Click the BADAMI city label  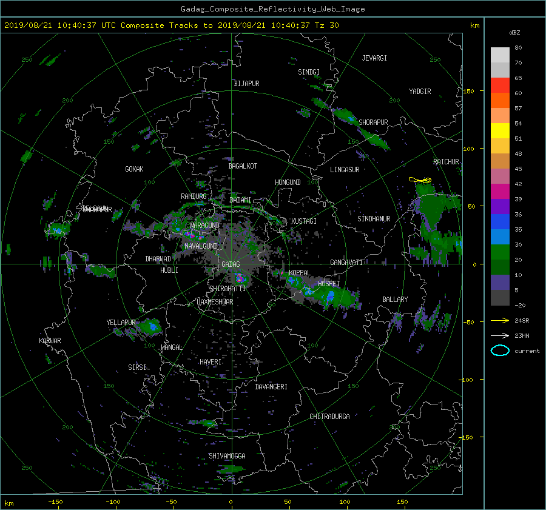[x=240, y=200]
